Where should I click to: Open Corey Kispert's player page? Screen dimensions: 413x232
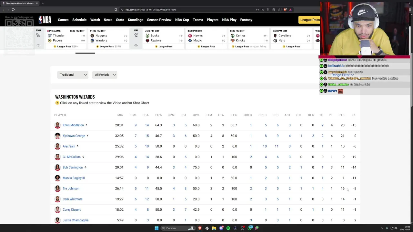coord(72,210)
